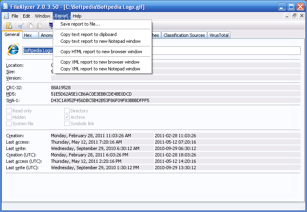Switch to the Hex tab

pyautogui.click(x=30, y=35)
